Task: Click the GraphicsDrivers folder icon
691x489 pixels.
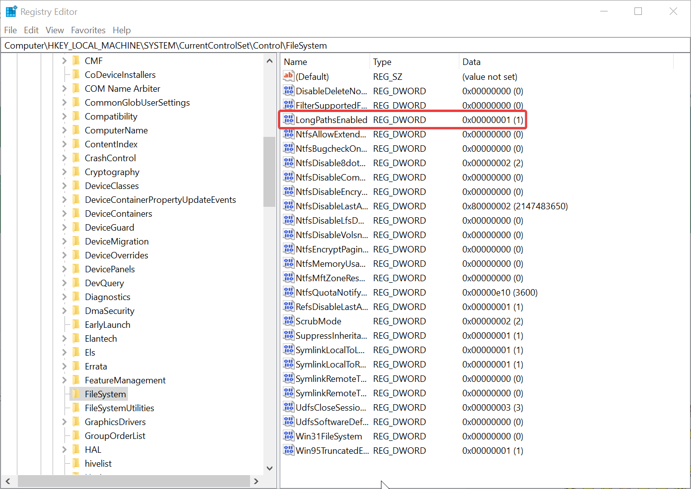Action: click(76, 422)
